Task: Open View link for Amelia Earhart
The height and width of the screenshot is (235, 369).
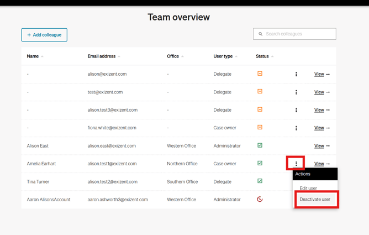Action: (322, 164)
